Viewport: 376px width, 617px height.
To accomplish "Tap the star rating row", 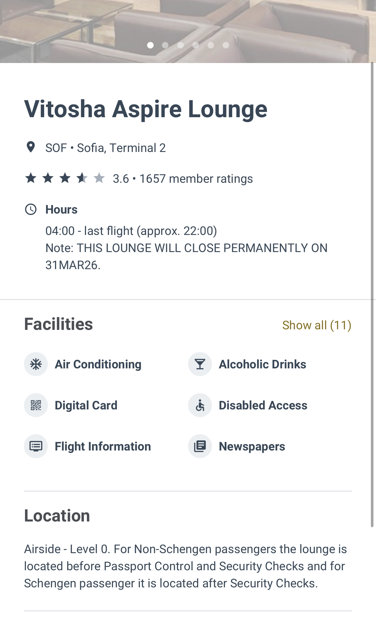I will coord(65,178).
